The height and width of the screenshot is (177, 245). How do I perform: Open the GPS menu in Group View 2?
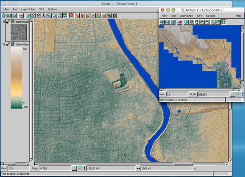[200, 16]
